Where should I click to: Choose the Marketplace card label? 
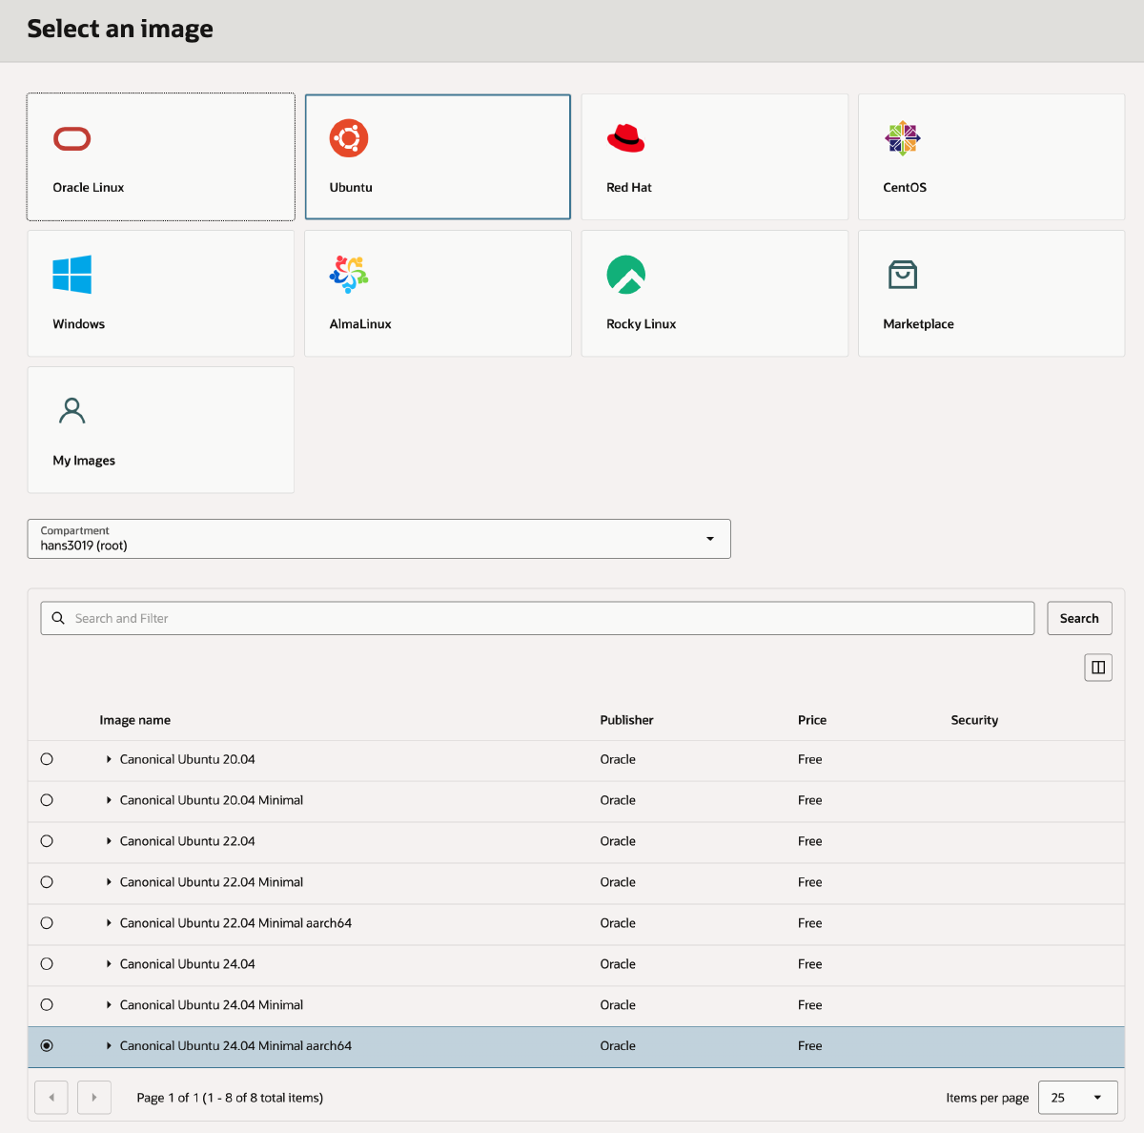click(x=919, y=324)
